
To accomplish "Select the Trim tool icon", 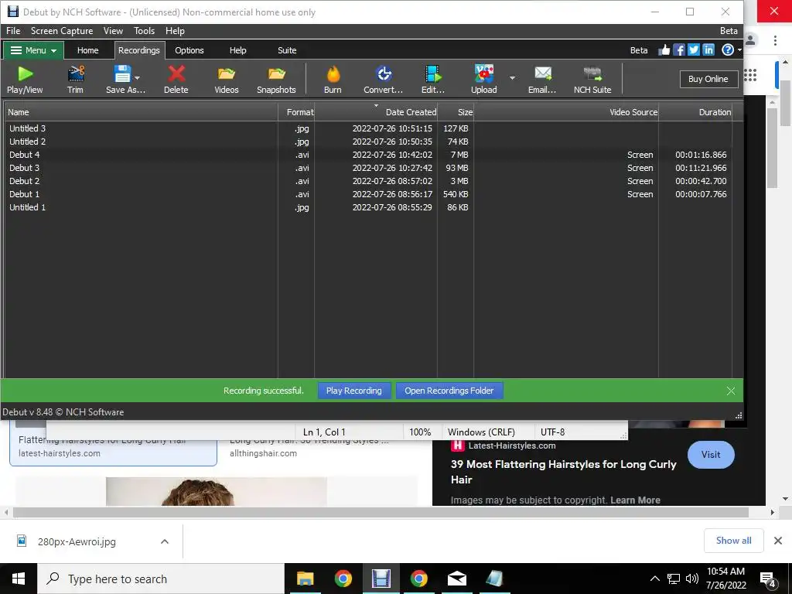I will [75, 73].
